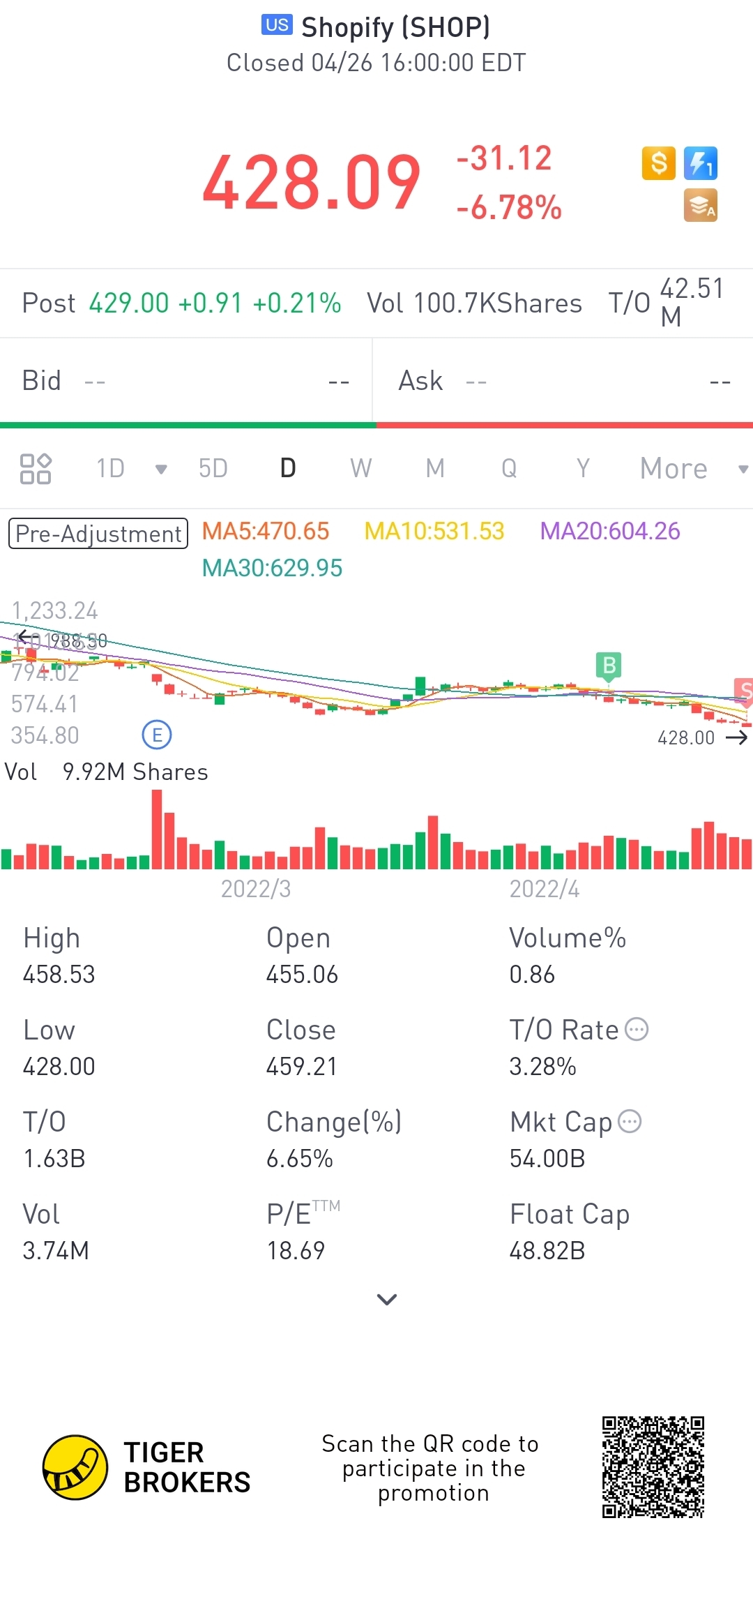Tap the 2022/4 date axis label

[545, 889]
